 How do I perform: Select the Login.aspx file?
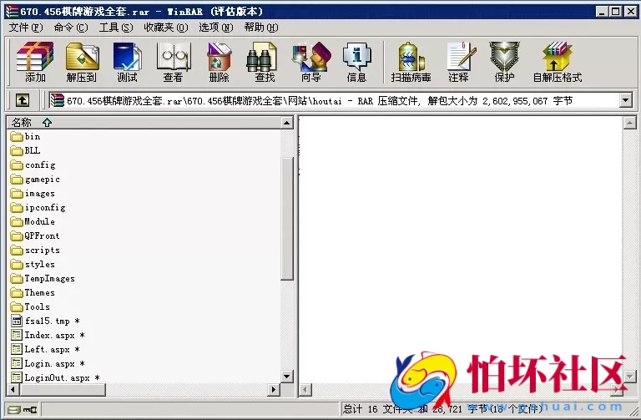(49, 363)
